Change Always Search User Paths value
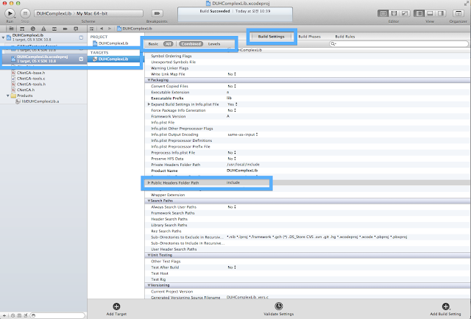Viewport: 471px width, 319px height. click(x=232, y=207)
